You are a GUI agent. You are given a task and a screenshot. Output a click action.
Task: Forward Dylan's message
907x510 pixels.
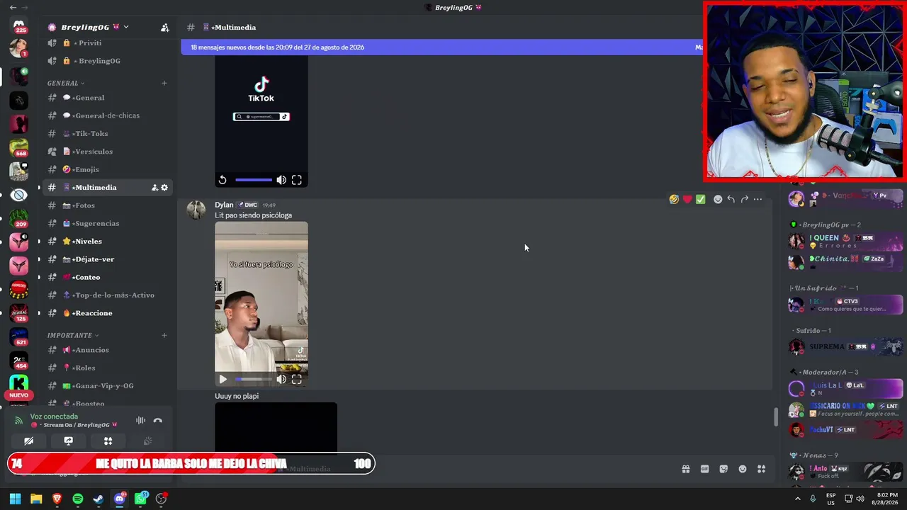click(745, 200)
